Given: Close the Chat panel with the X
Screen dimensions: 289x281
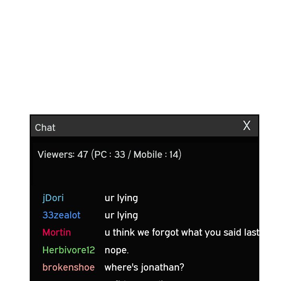Looking at the screenshot, I should [246, 126].
